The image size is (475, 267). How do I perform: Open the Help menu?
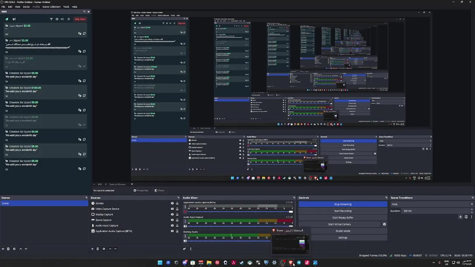click(75, 7)
